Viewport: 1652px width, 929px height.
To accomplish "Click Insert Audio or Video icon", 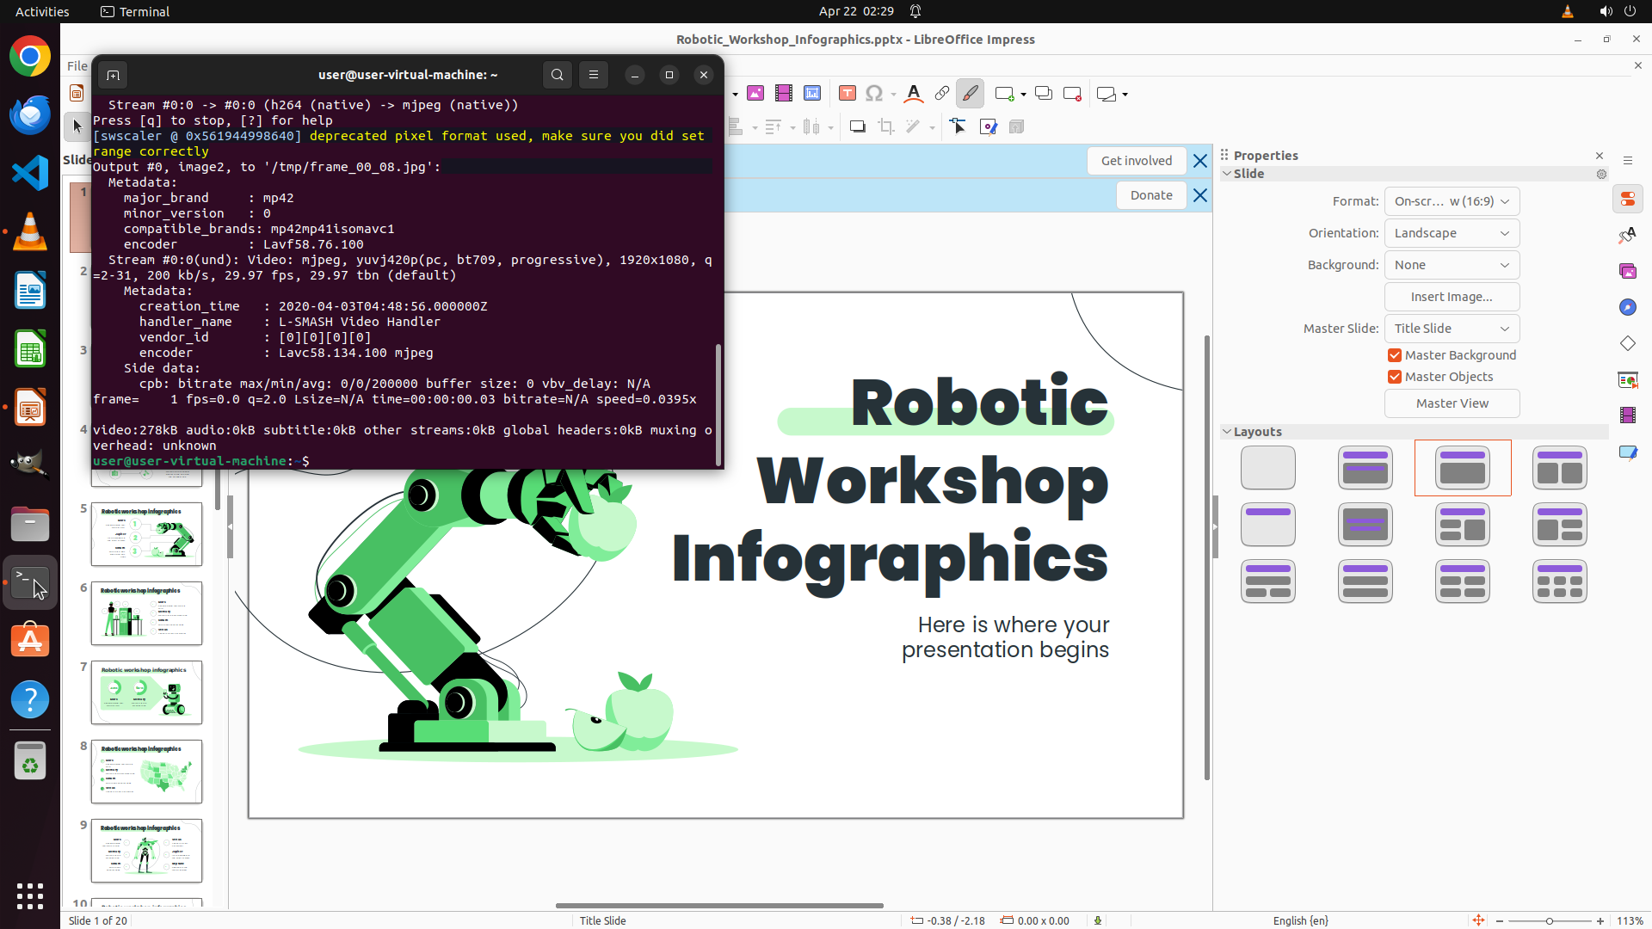I will coord(784,94).
